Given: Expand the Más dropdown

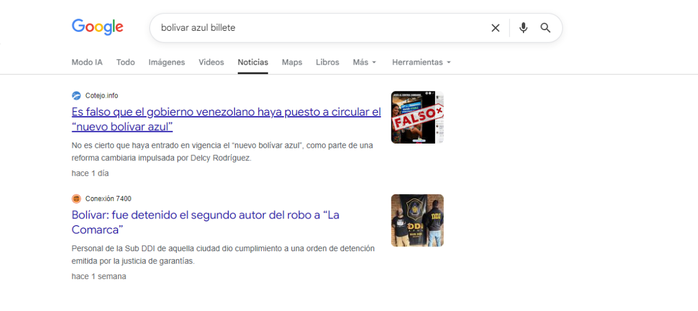Looking at the screenshot, I should point(365,62).
